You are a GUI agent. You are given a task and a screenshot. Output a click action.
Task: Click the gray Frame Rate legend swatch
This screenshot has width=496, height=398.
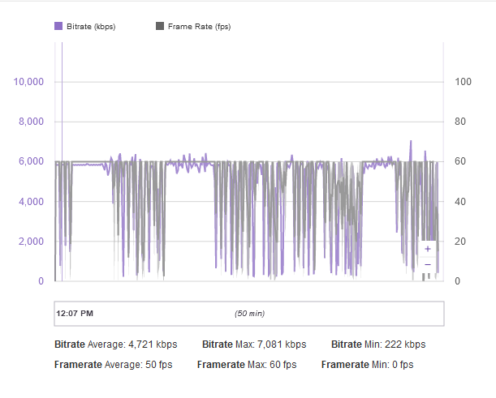[x=160, y=27]
